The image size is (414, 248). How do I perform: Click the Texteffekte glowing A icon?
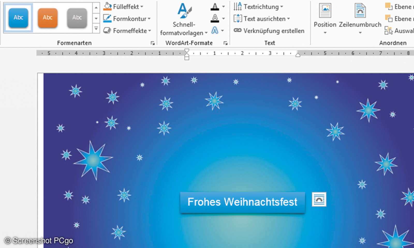[x=215, y=31]
